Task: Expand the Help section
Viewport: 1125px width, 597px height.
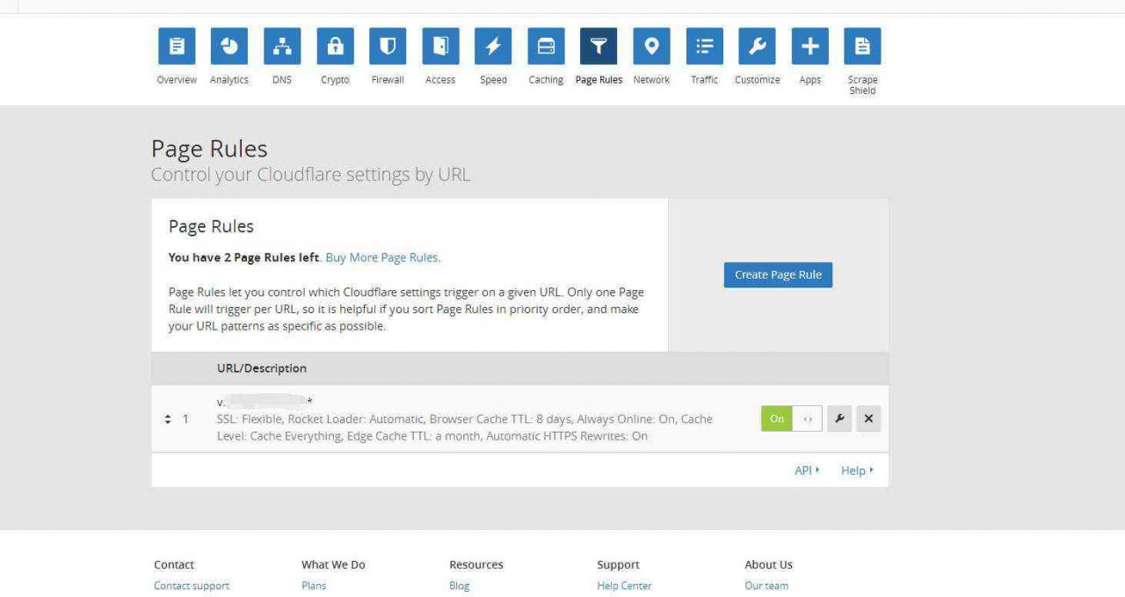Action: click(x=857, y=470)
